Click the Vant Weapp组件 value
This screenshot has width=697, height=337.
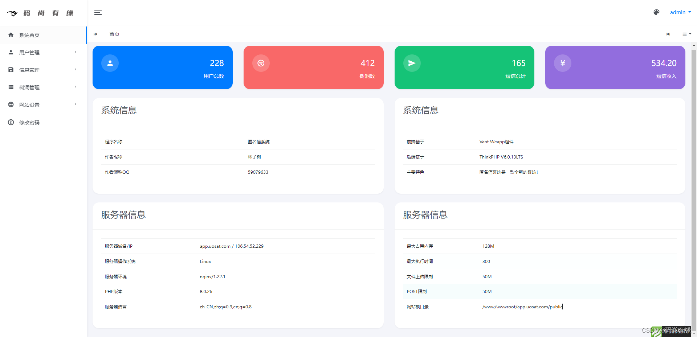point(496,142)
